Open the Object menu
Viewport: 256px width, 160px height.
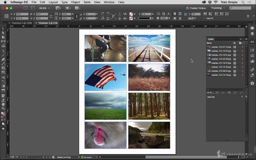75,2
